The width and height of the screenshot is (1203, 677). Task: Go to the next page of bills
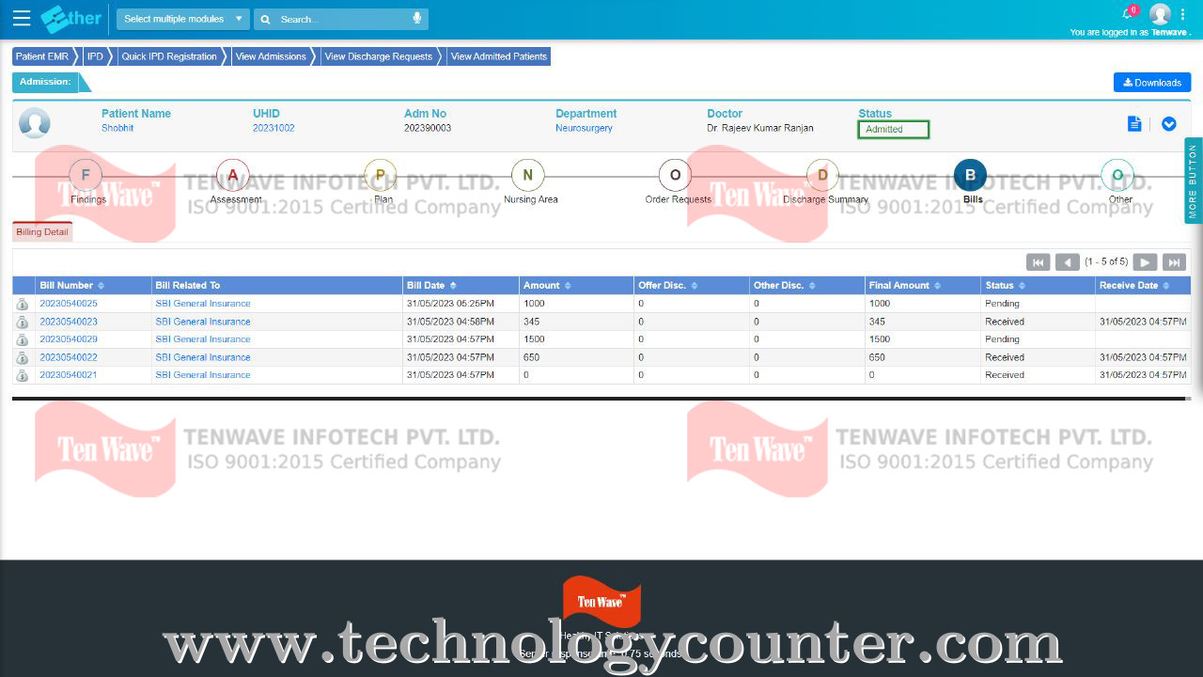point(1145,262)
